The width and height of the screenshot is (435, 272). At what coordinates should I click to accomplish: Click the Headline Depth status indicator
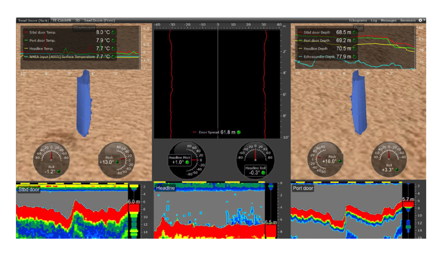[x=355, y=48]
